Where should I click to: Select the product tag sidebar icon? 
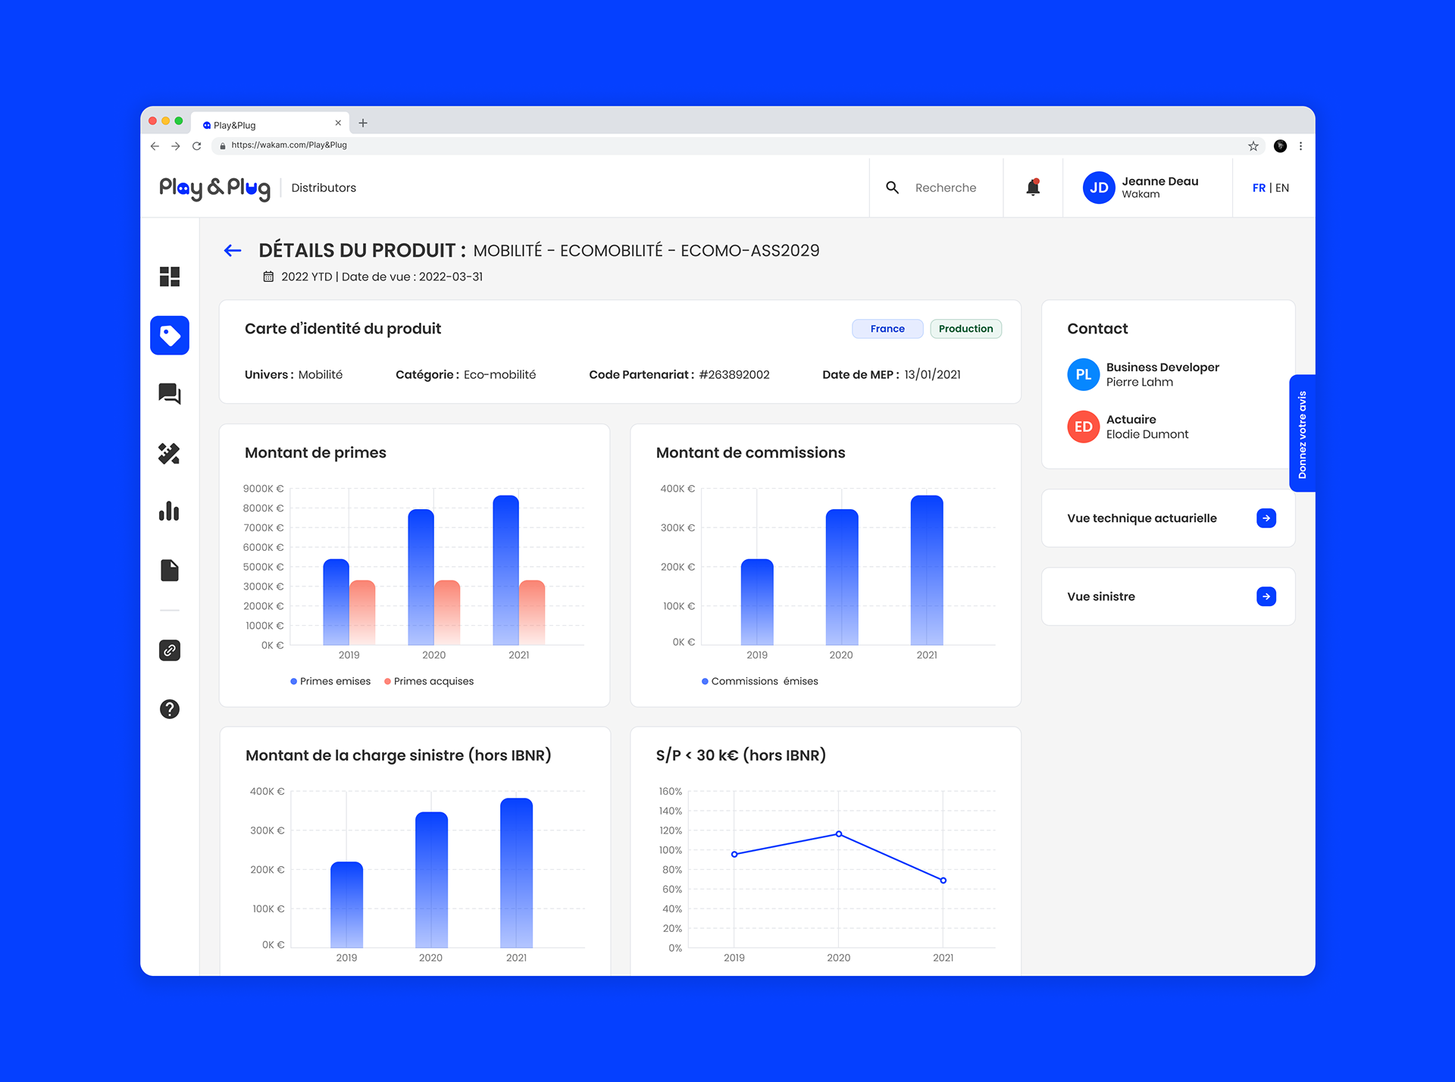[x=169, y=335]
